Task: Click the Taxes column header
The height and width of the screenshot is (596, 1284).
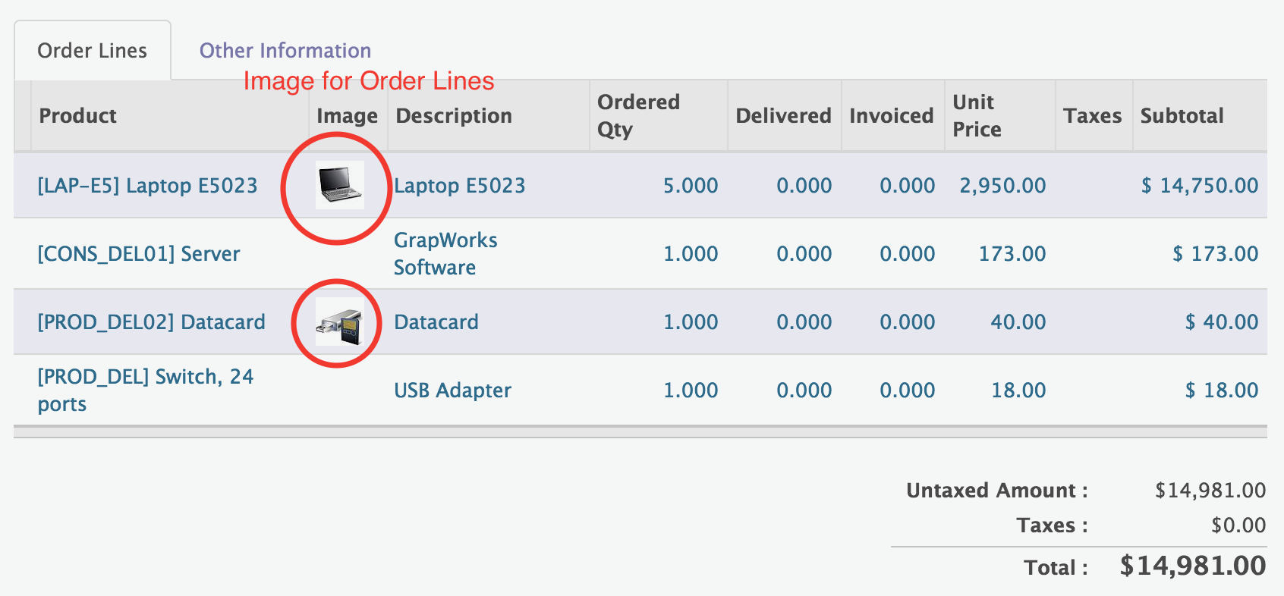Action: [x=1093, y=115]
